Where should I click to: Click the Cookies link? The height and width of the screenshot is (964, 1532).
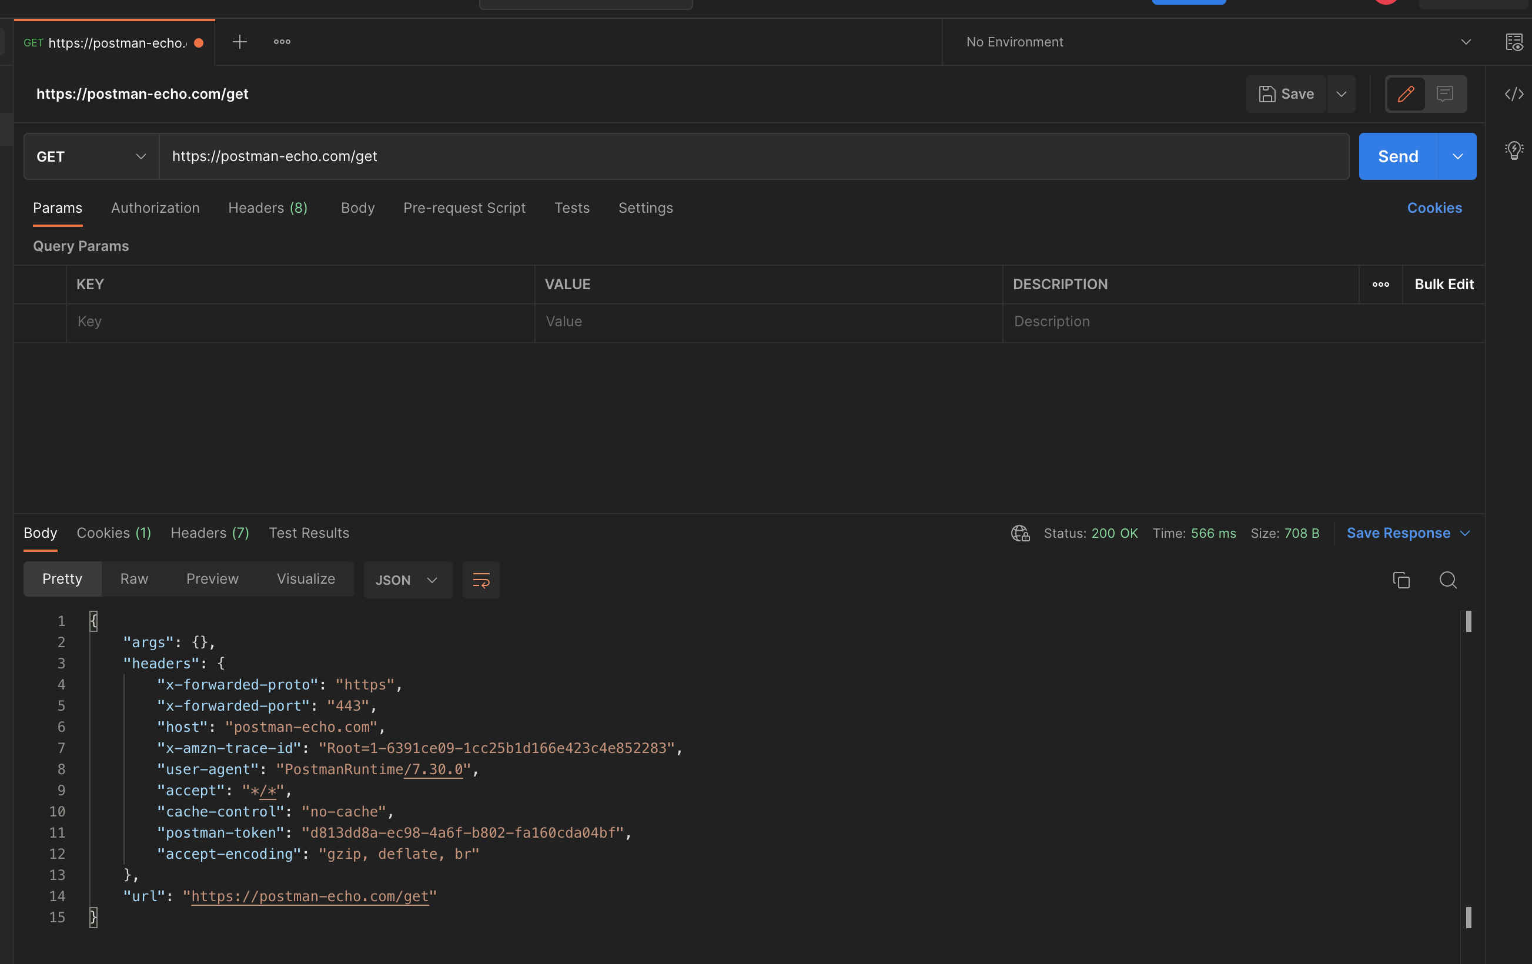pyautogui.click(x=1434, y=208)
